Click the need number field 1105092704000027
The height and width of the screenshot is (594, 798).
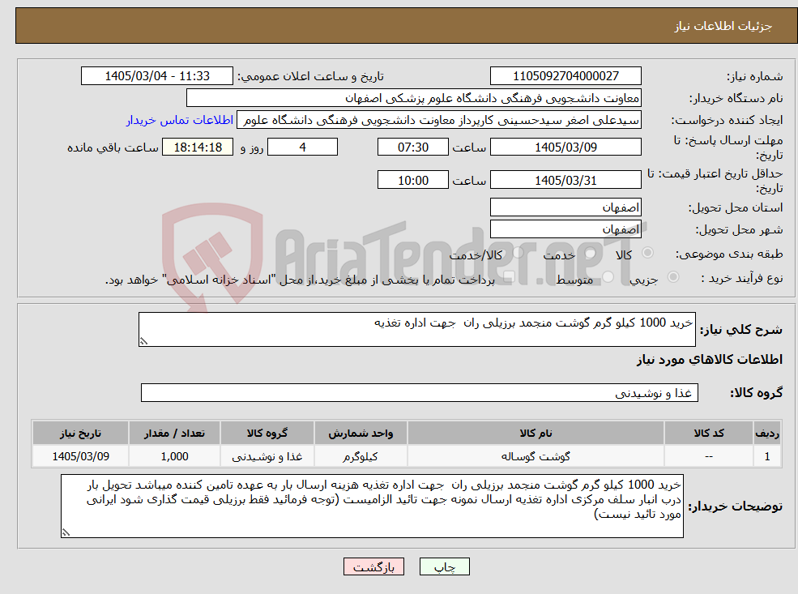click(x=565, y=76)
